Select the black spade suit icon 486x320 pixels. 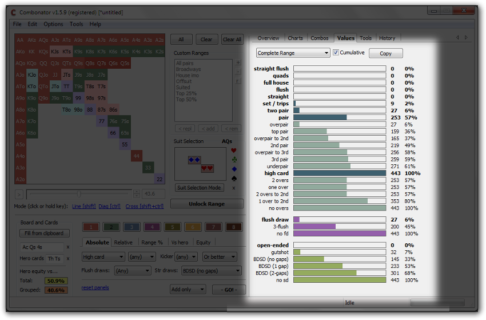pyautogui.click(x=233, y=178)
